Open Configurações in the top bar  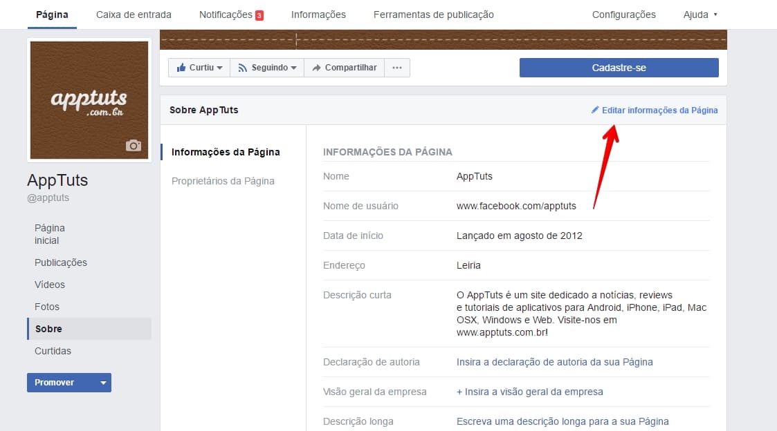(624, 15)
